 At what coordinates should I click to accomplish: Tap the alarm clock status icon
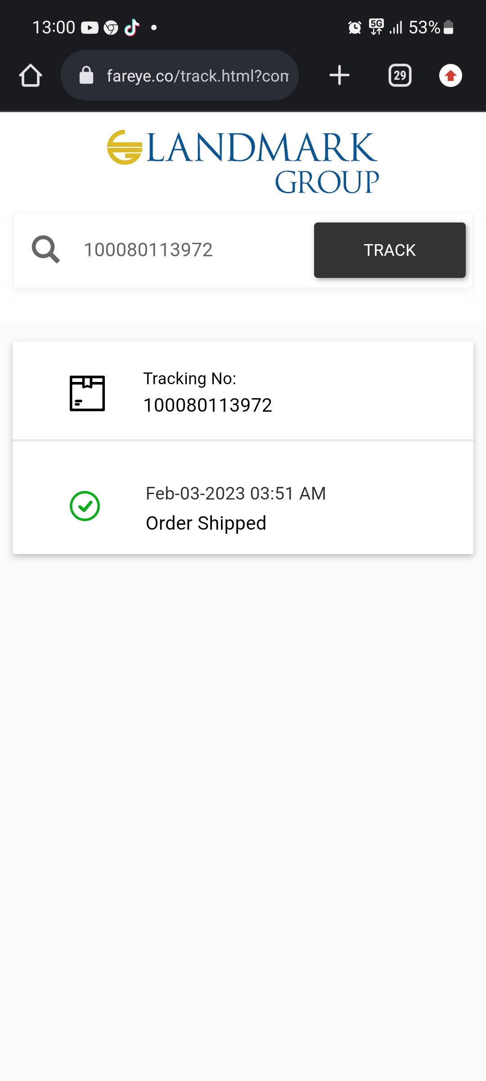(355, 28)
